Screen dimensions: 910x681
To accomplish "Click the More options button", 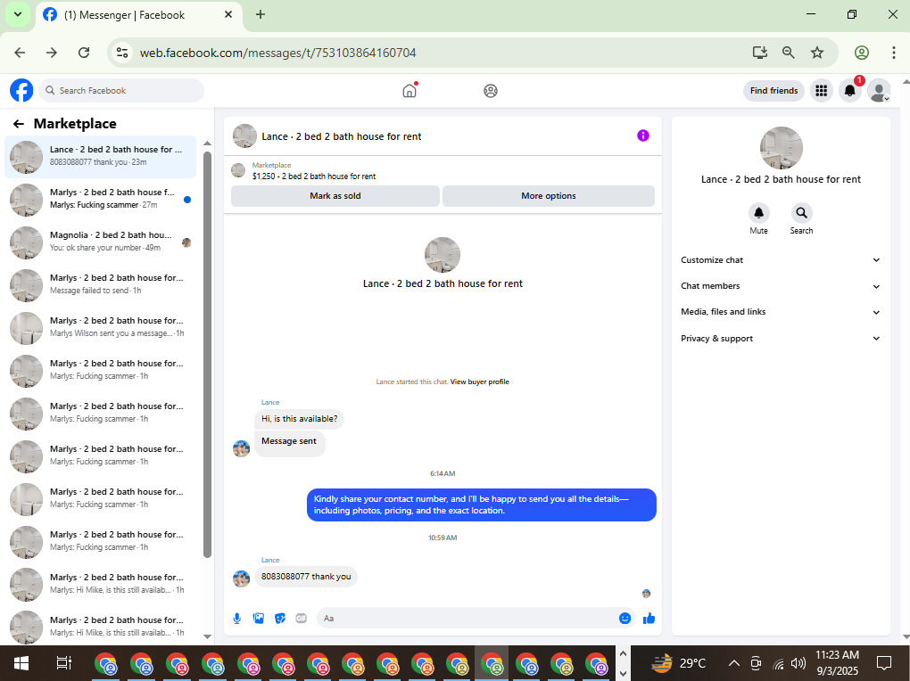I will click(x=549, y=196).
